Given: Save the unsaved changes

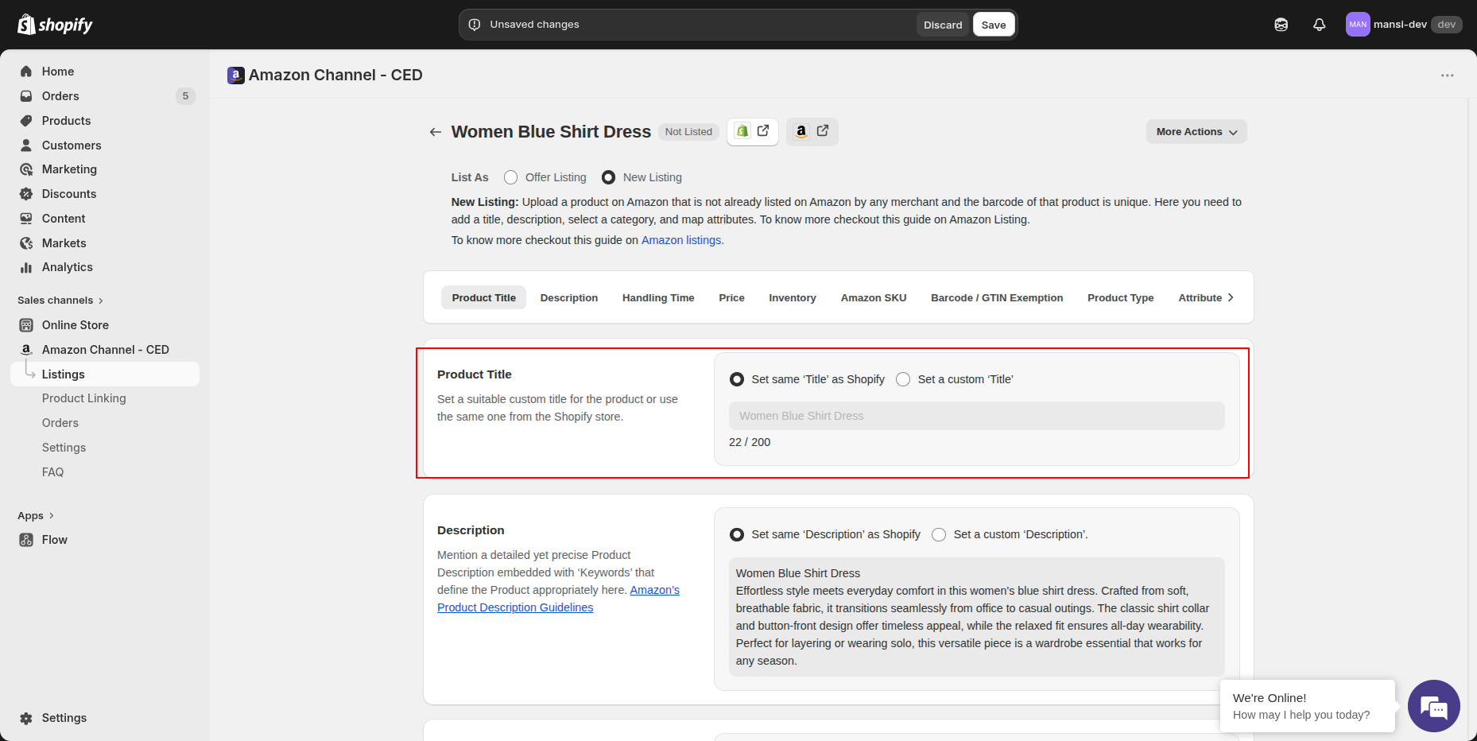Looking at the screenshot, I should [994, 25].
